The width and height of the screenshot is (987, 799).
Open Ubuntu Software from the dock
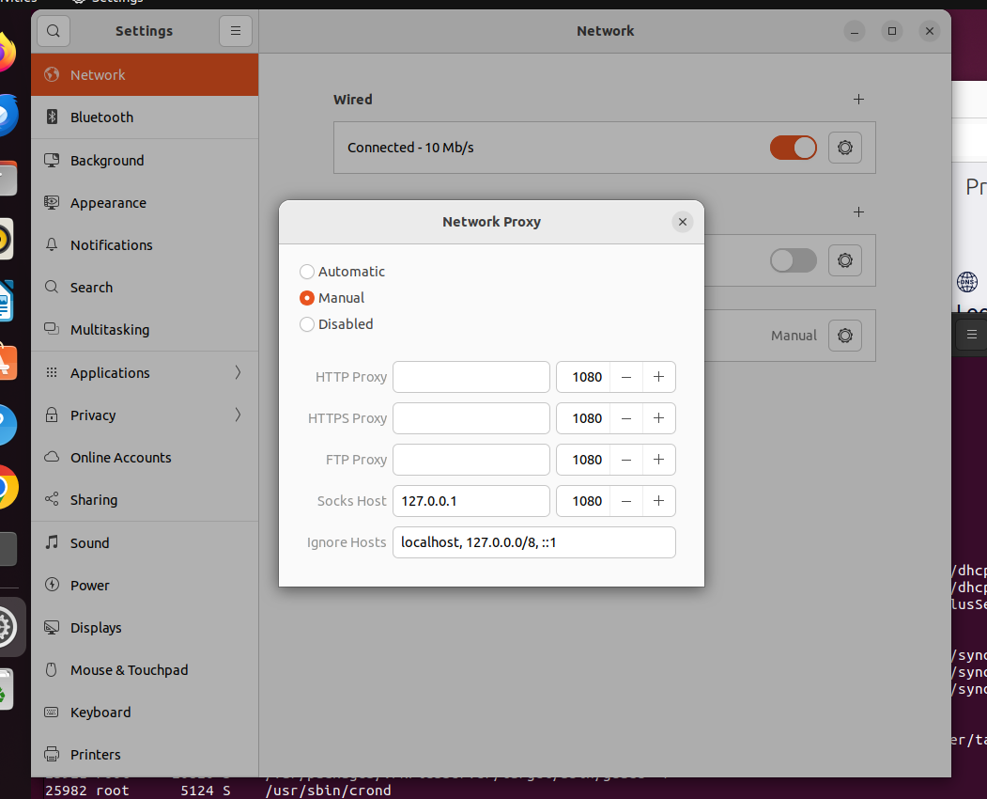click(x=7, y=363)
